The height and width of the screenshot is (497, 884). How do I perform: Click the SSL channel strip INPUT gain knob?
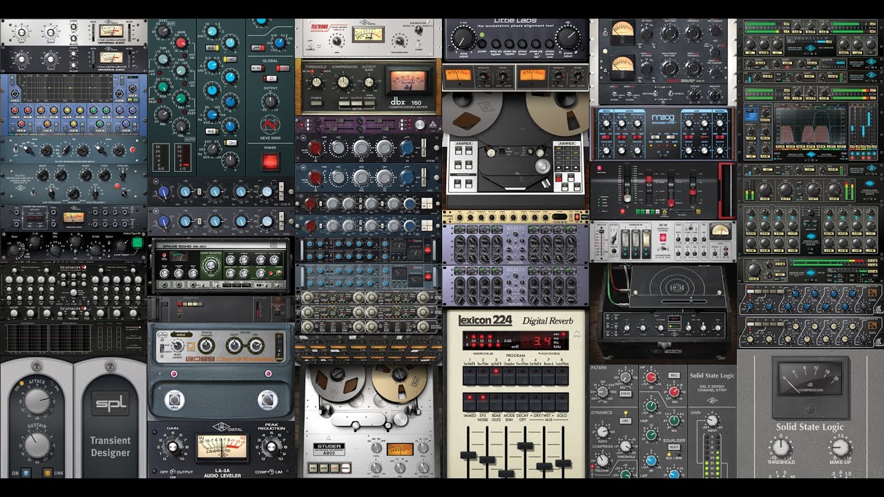pyautogui.click(x=712, y=420)
